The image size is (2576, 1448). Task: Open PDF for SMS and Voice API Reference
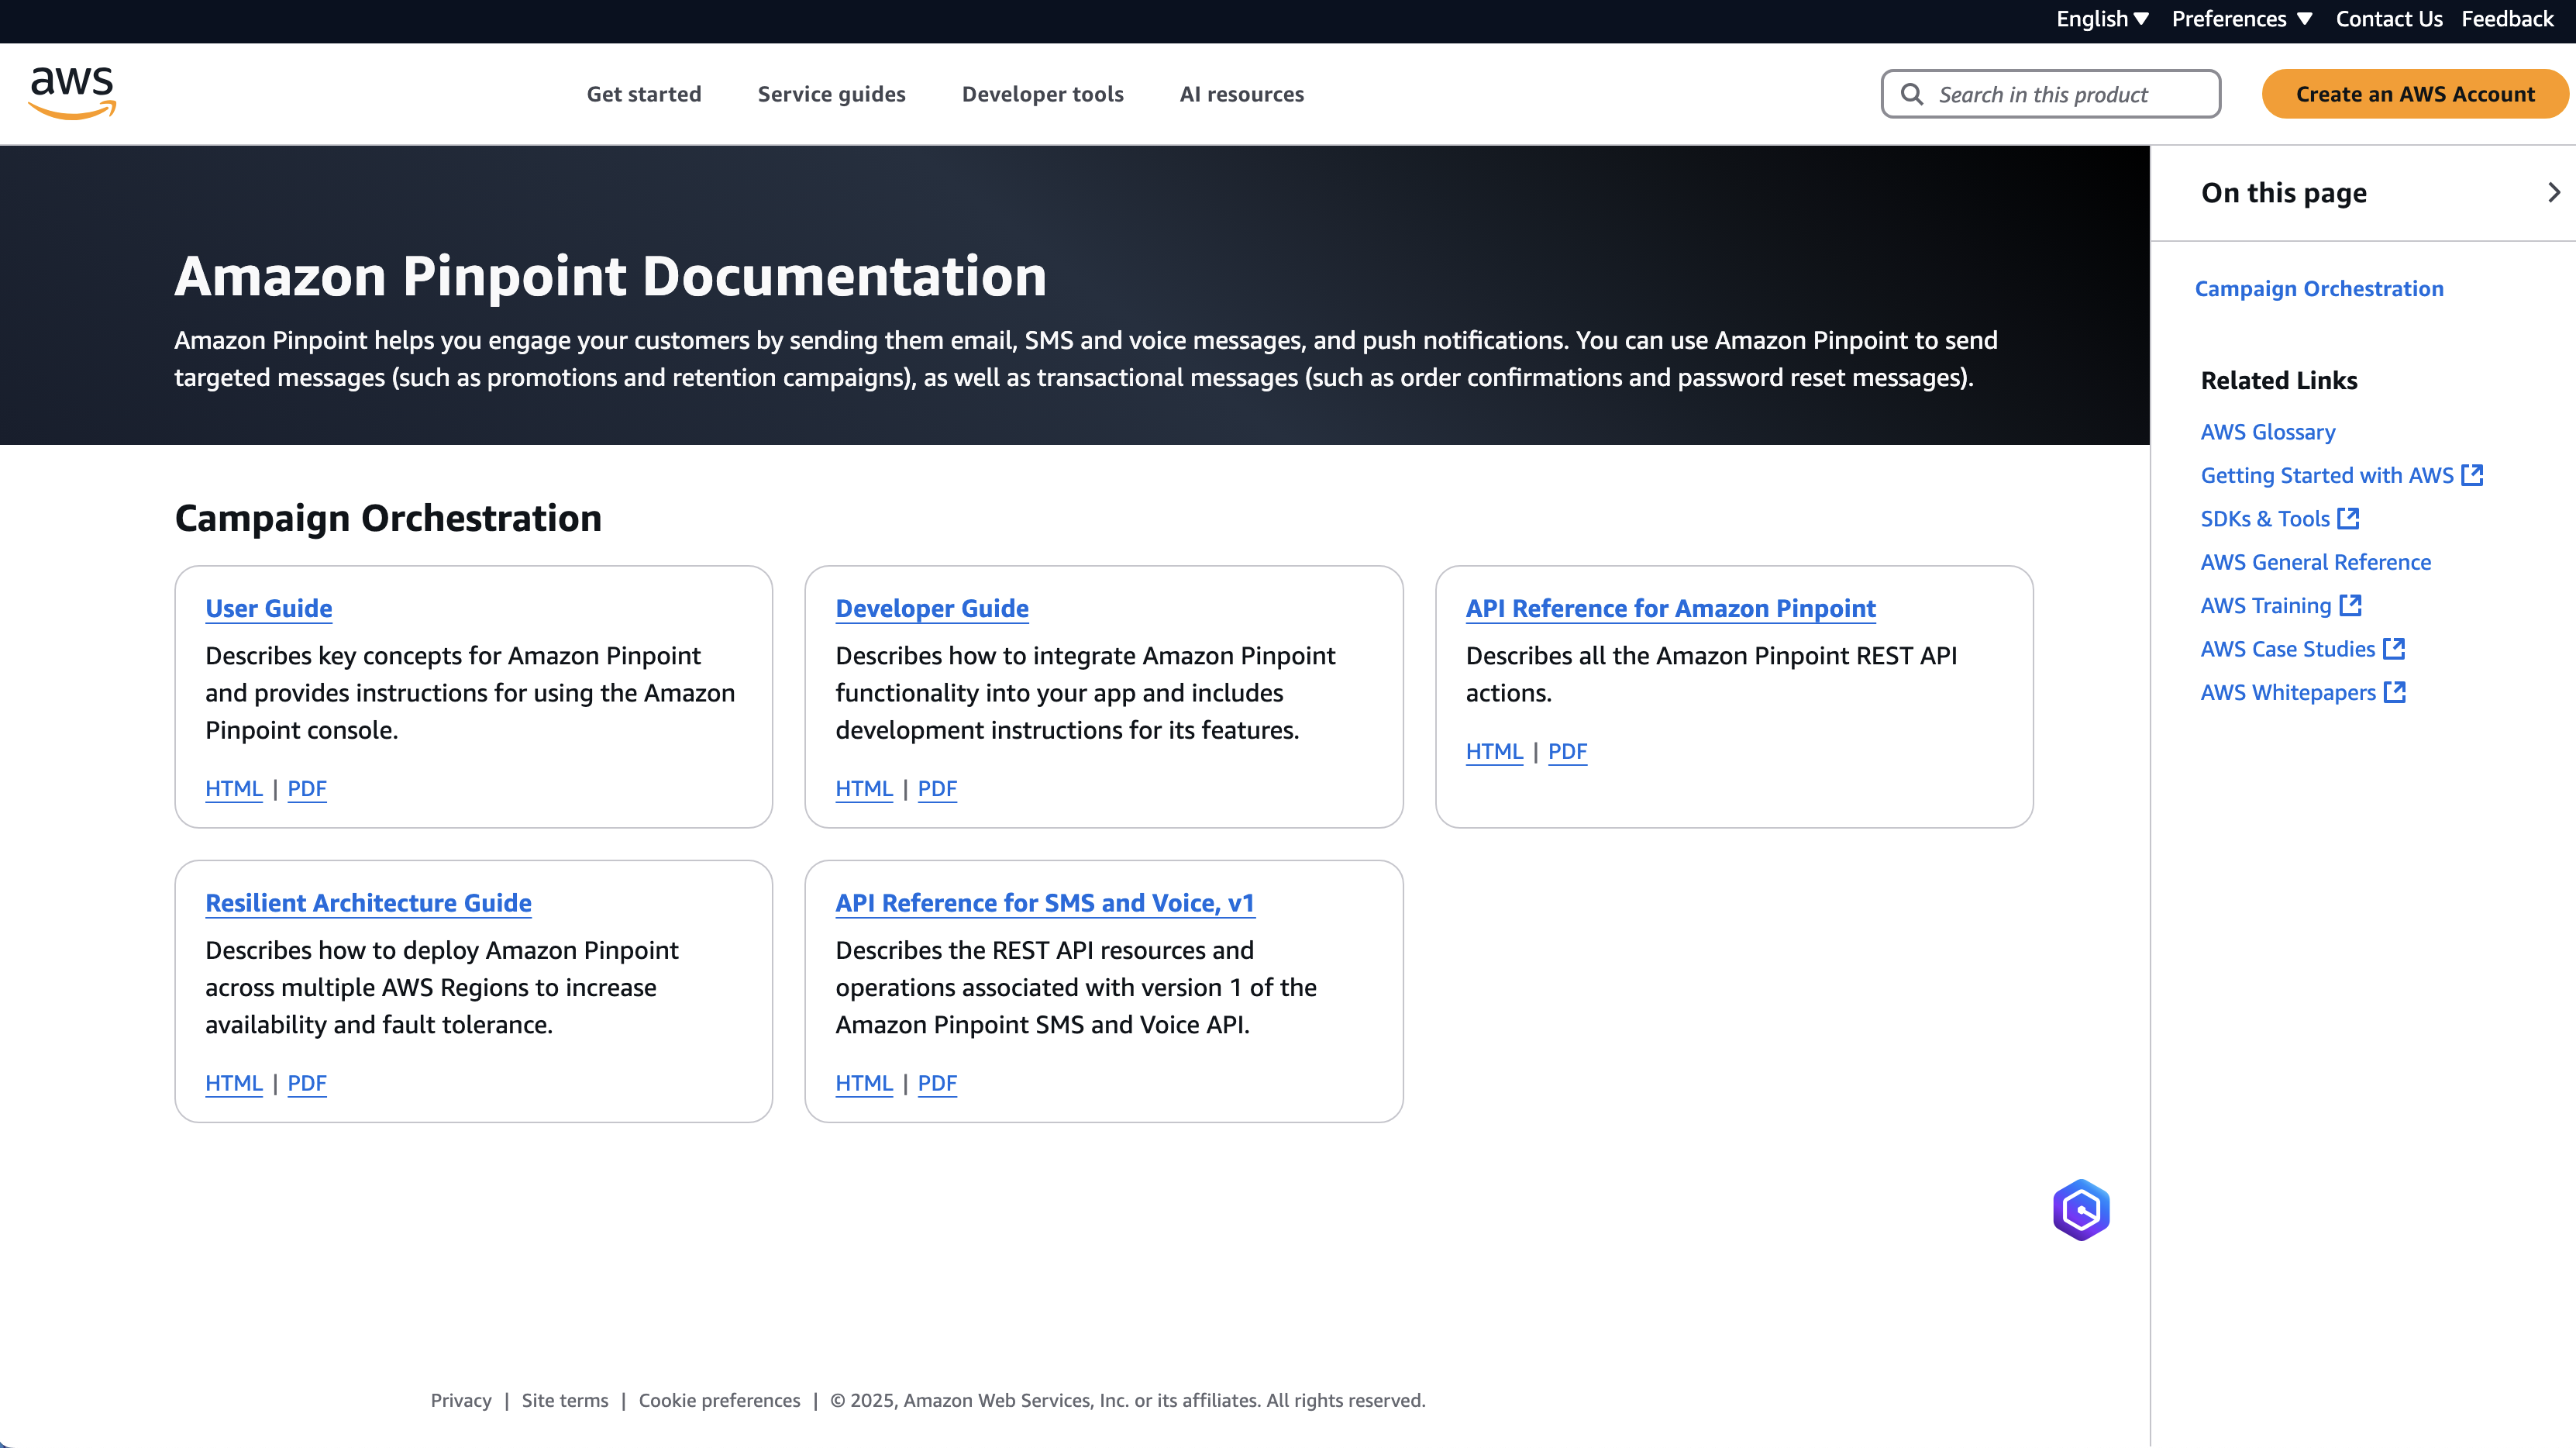pos(937,1083)
